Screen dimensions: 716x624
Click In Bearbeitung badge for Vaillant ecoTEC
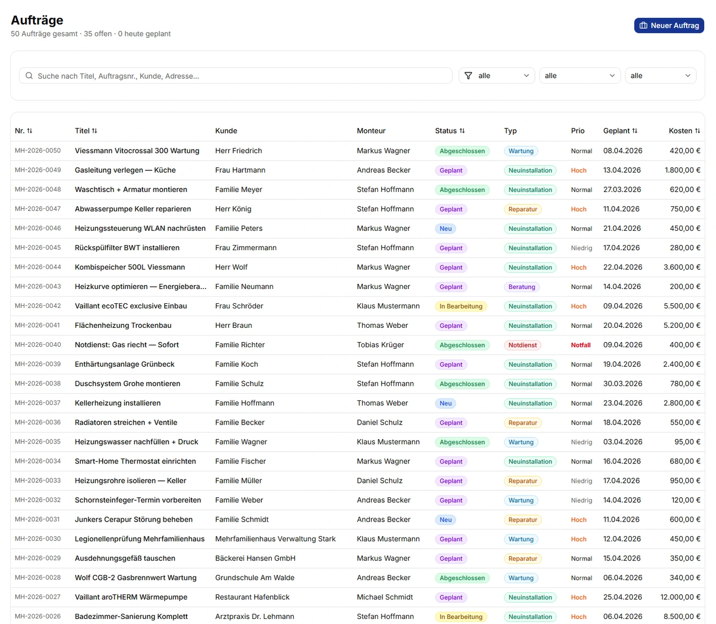(x=461, y=306)
